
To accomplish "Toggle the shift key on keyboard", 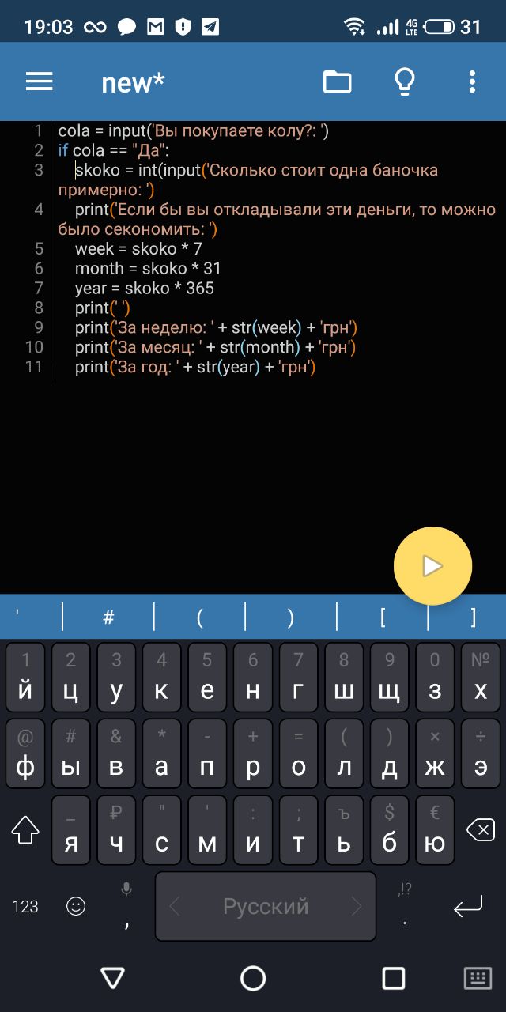I will pyautogui.click(x=25, y=830).
